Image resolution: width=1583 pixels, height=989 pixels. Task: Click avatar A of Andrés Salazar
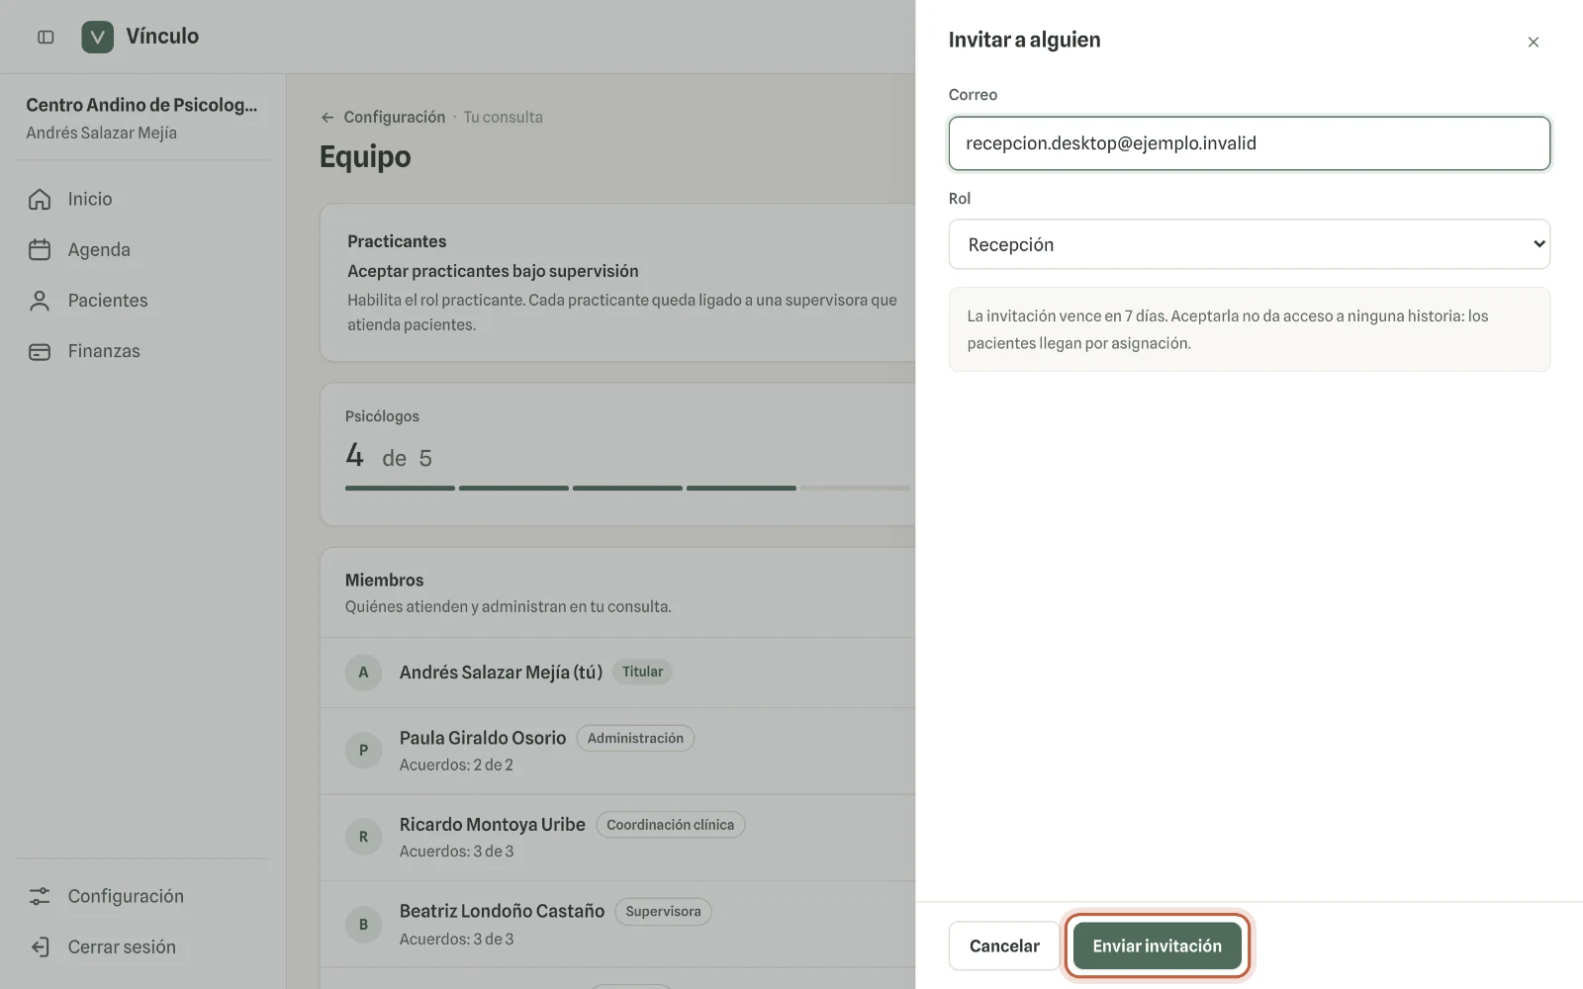tap(363, 673)
